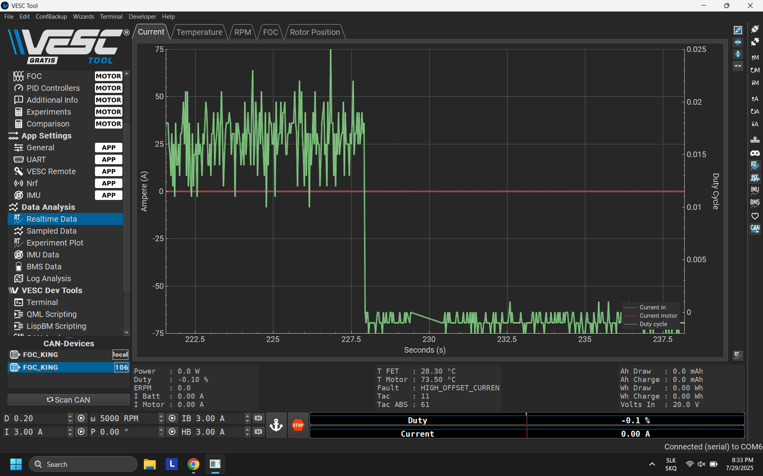Open VESC Remote app settings

point(66,171)
